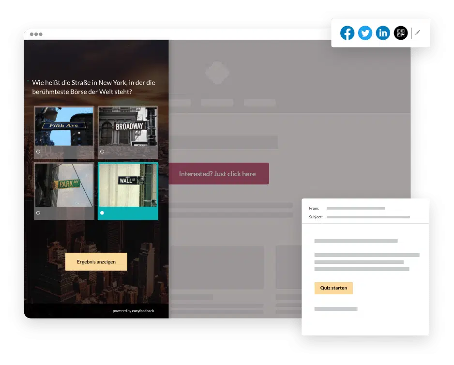The image size is (454, 365).
Task: Share the quiz via the Facebook icon
Action: (x=347, y=33)
